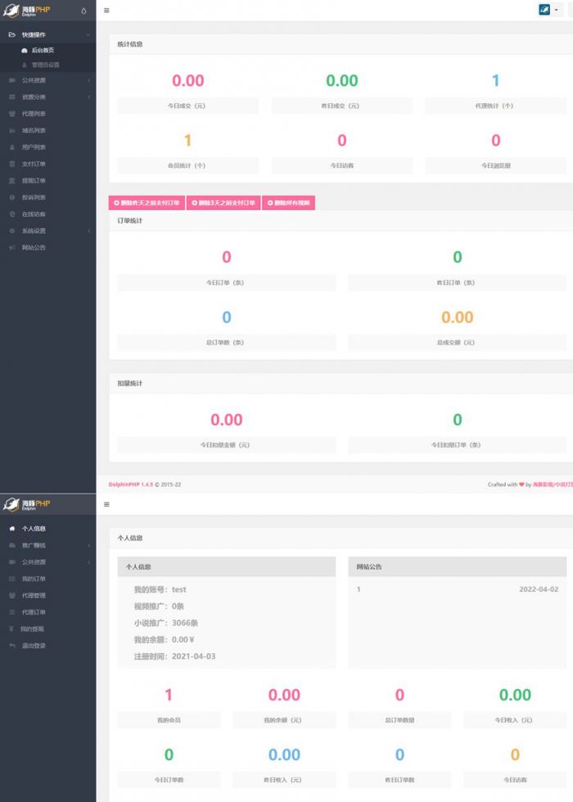This screenshot has width=573, height=802.
Task: Click the 退出登录 logout arrow icon
Action: 11,646
